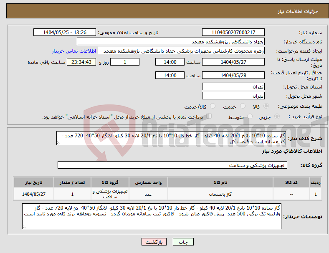Click the شرح کلی نیاز description textarea
329x253 pixels.
(171, 138)
